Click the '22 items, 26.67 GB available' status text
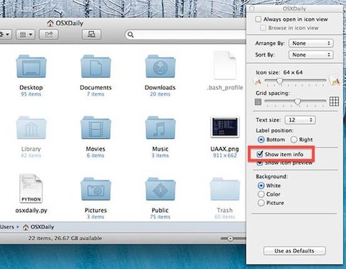 [x=65, y=238]
